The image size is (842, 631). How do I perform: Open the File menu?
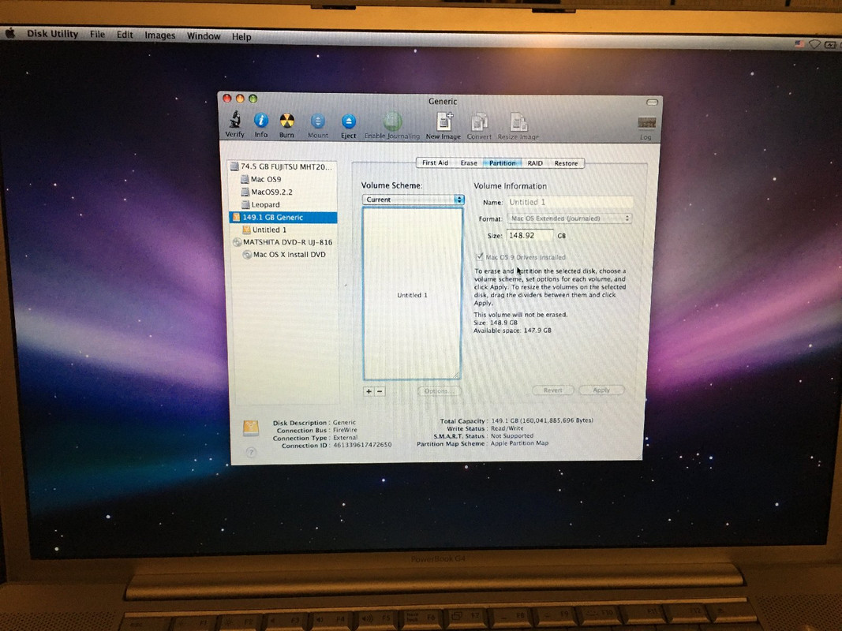point(97,34)
